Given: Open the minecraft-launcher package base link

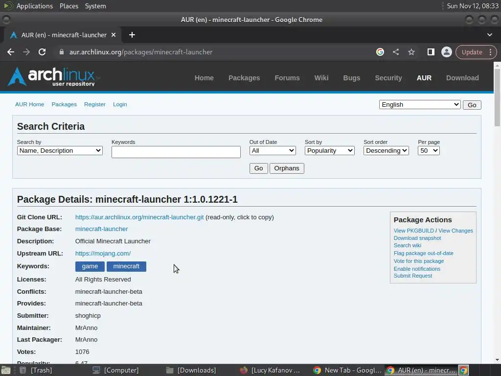Looking at the screenshot, I should (102, 229).
